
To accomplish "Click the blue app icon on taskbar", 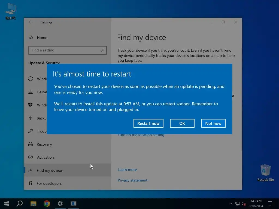I will coord(74,204).
